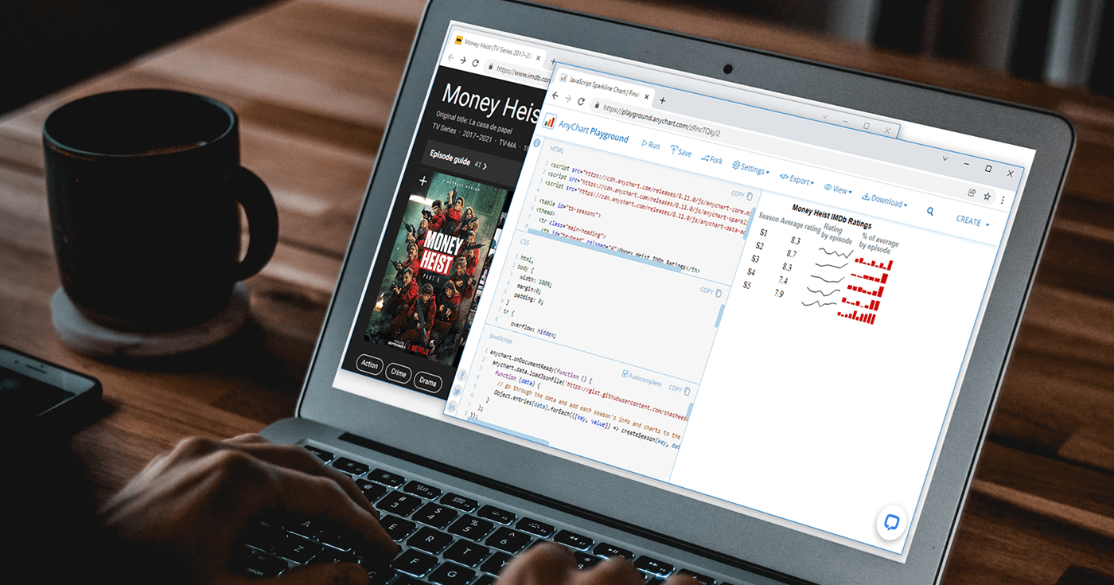Viewport: 1114px width, 585px height.
Task: Open the chat bubble widget
Action: [x=892, y=523]
